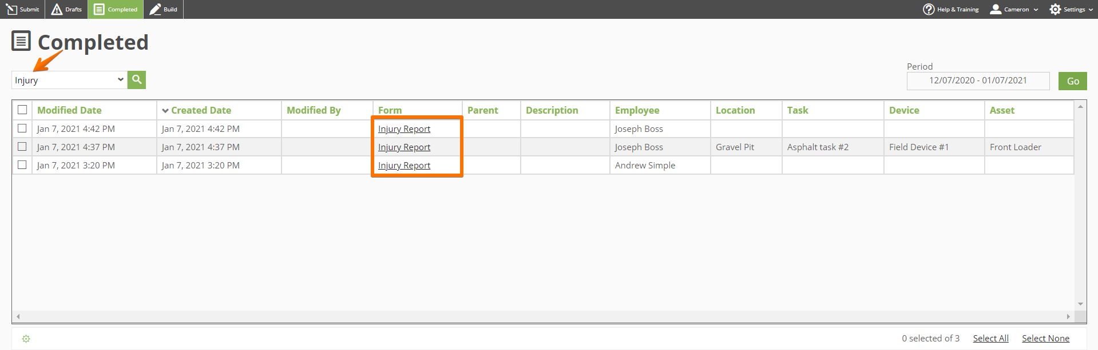Click the green Go button

pos(1072,81)
